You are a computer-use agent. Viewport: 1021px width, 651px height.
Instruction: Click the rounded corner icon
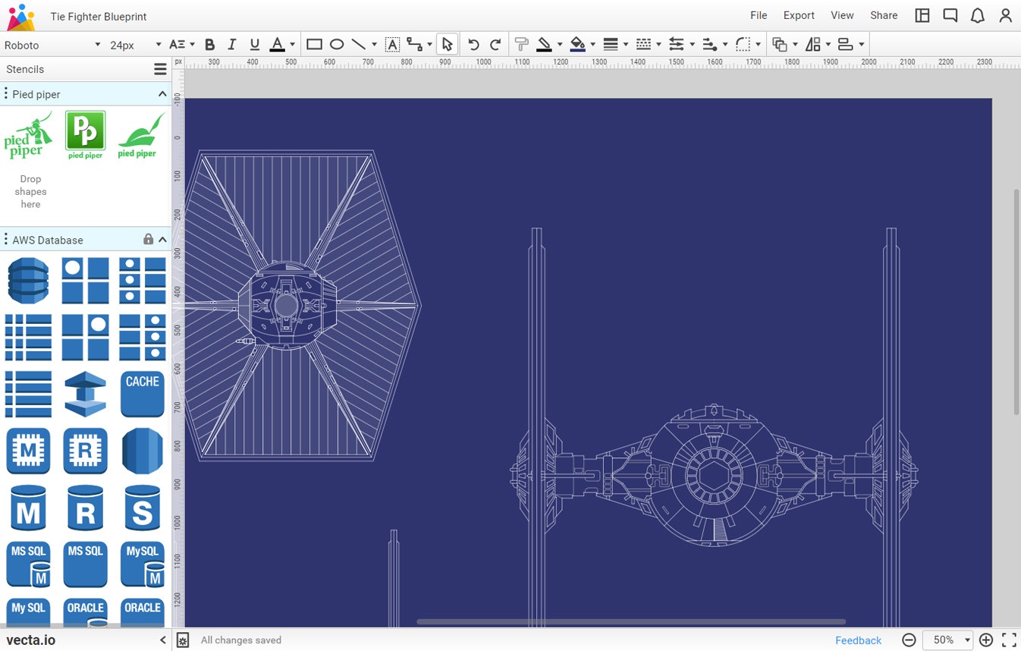click(x=743, y=45)
